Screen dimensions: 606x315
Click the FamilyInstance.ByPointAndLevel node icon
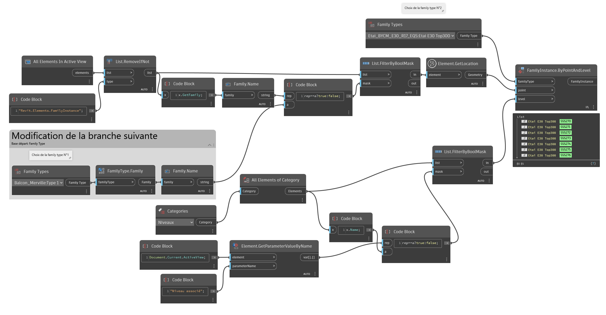point(521,70)
